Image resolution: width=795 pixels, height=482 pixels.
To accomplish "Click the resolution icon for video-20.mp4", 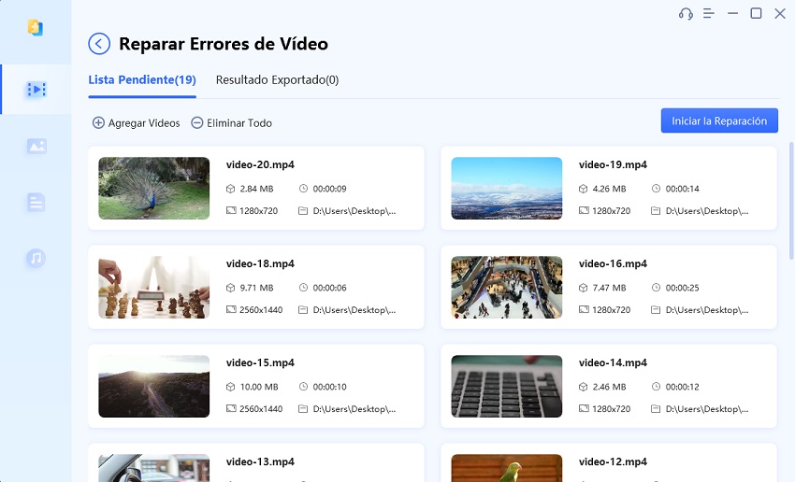I will click(231, 210).
